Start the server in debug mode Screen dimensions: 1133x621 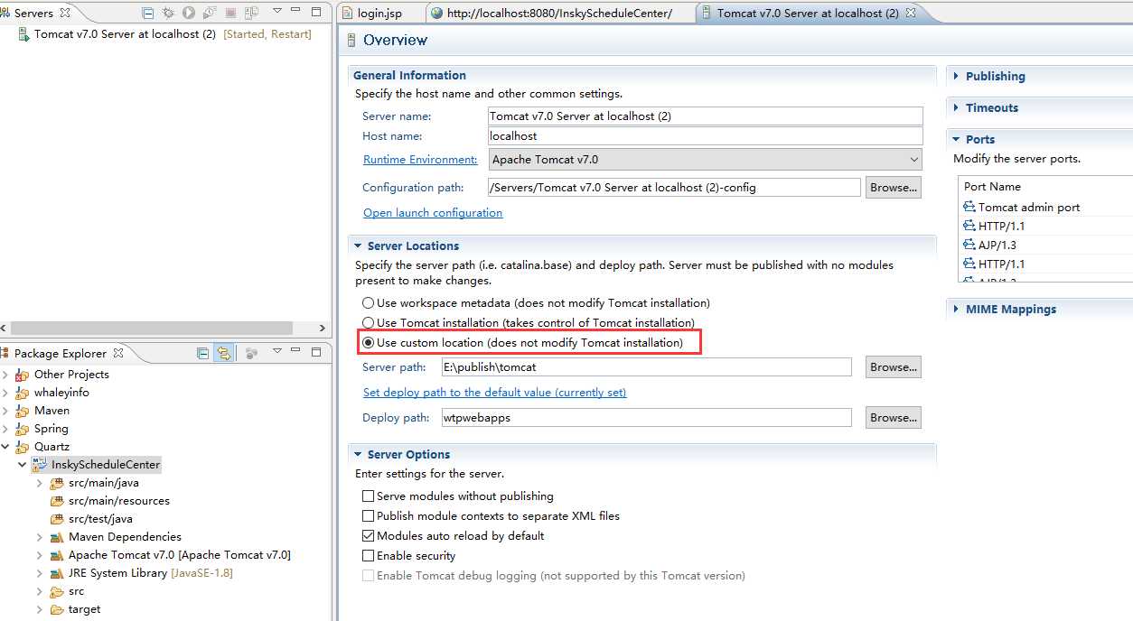(168, 13)
